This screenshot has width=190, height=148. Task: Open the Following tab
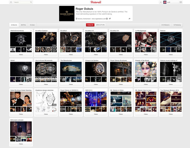[177, 25]
